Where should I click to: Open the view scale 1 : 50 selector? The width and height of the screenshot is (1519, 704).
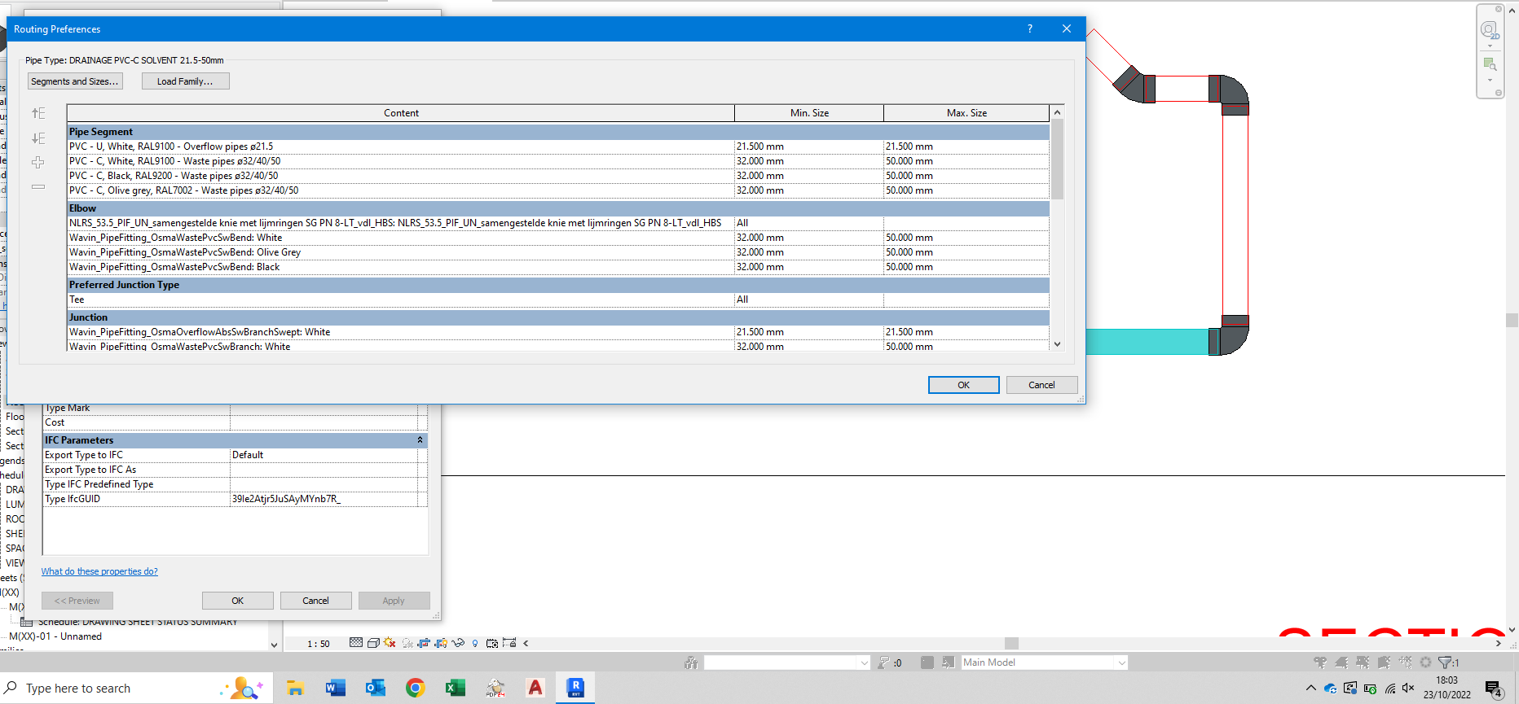coord(319,644)
